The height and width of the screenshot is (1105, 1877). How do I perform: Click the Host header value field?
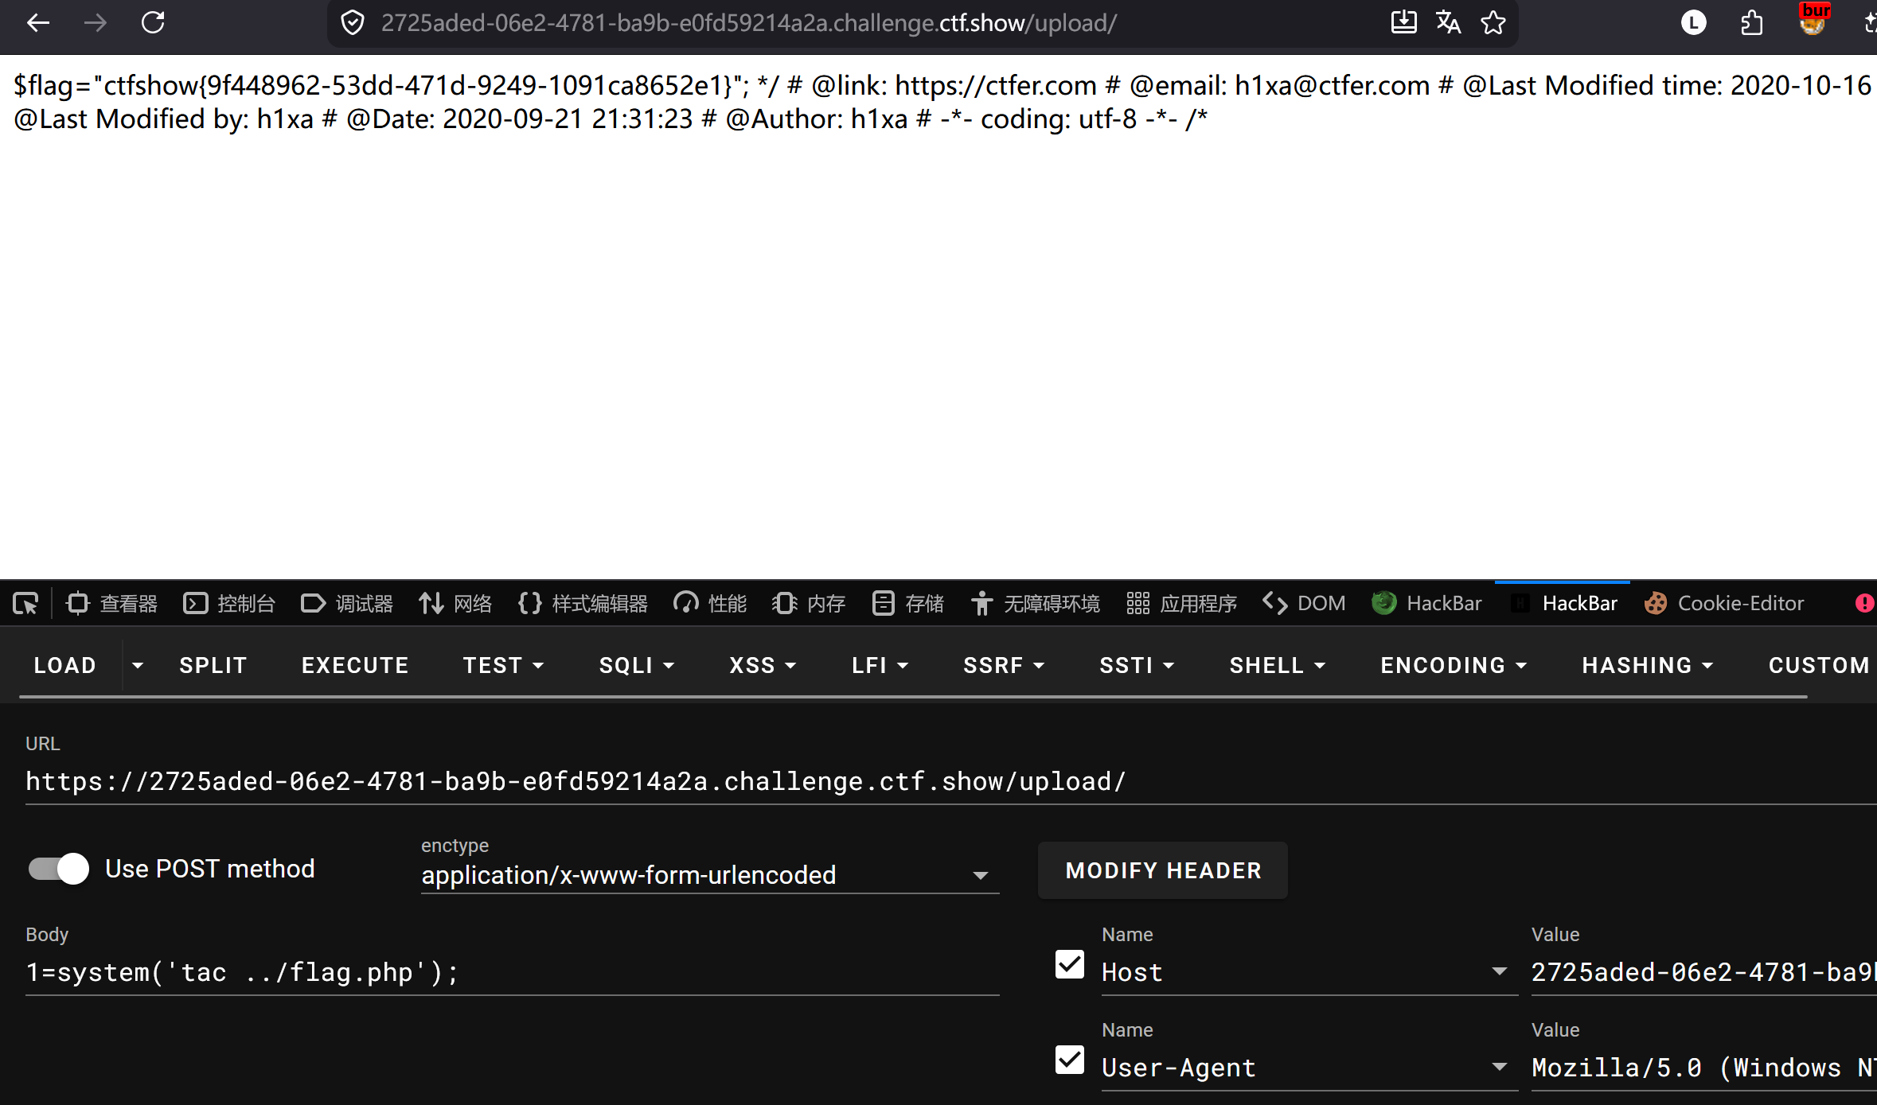[x=1704, y=972]
